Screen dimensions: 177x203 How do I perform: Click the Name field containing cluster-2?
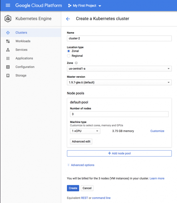pos(119,39)
